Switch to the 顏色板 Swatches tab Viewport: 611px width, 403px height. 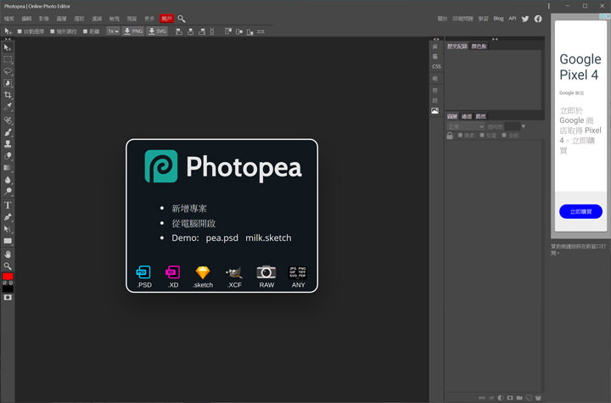[x=479, y=46]
